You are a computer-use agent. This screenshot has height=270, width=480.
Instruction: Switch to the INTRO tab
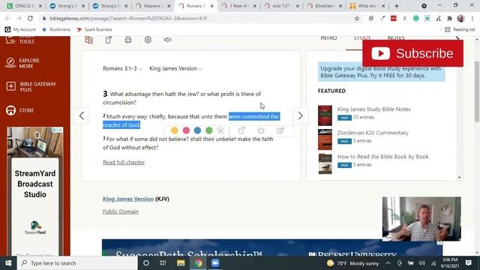[x=328, y=38]
